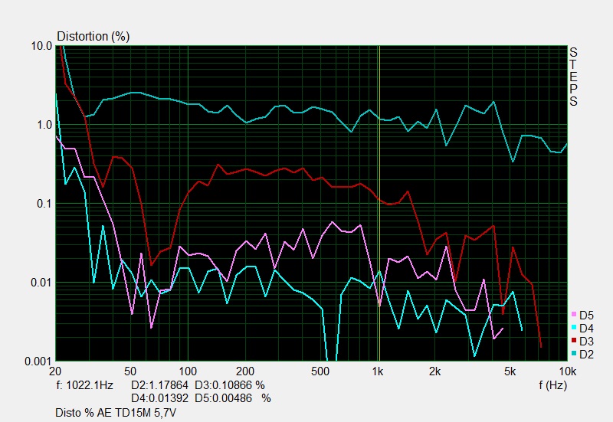Click the vertical STEPS label

(573, 77)
